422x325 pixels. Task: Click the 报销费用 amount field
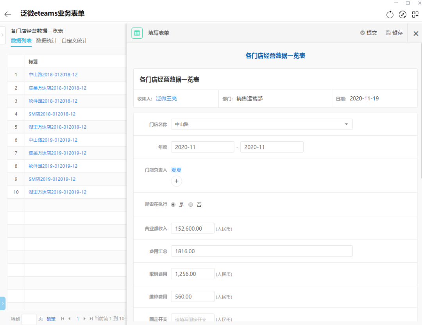193,274
